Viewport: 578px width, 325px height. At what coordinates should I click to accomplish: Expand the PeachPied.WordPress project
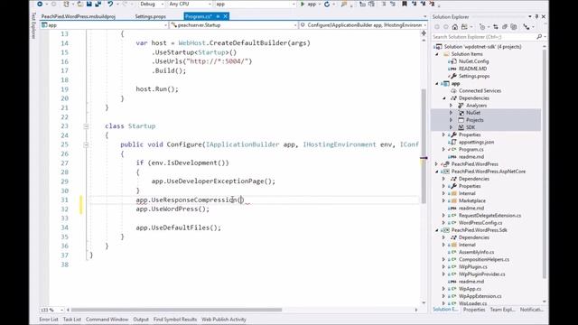click(437, 164)
